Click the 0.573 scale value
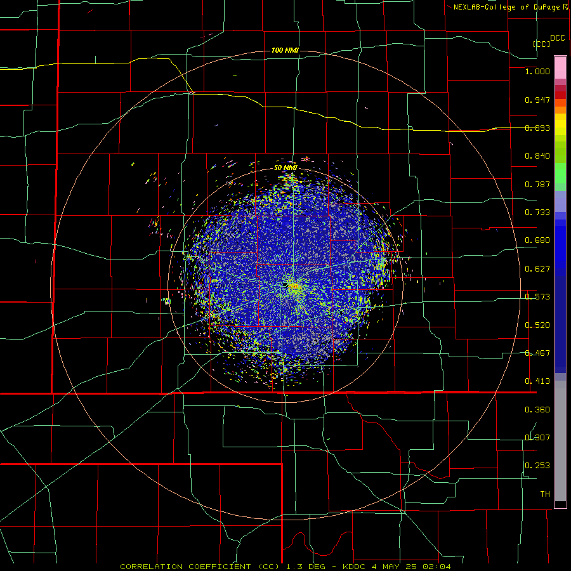The height and width of the screenshot is (571, 571). pos(537,297)
